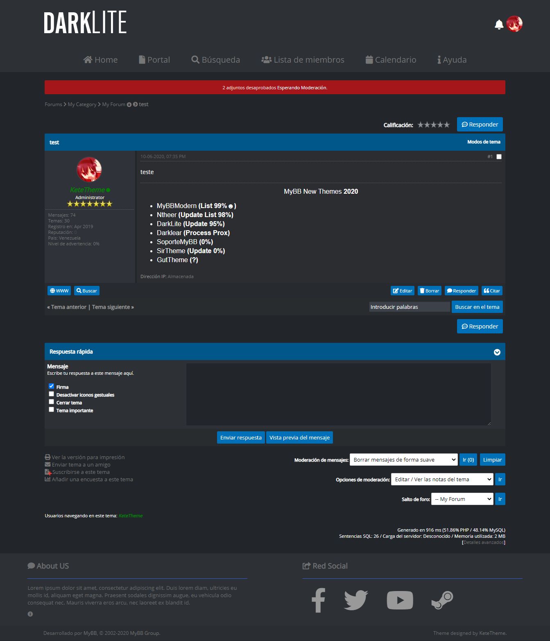Uncheck the Firma checkbox
This screenshot has height=641, width=550.
[51, 386]
